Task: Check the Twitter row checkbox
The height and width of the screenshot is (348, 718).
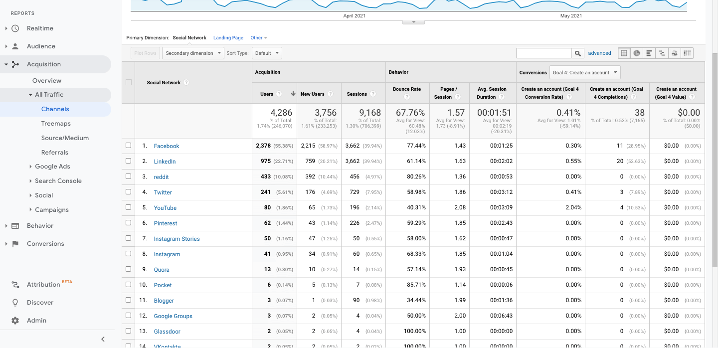Action: 128,192
